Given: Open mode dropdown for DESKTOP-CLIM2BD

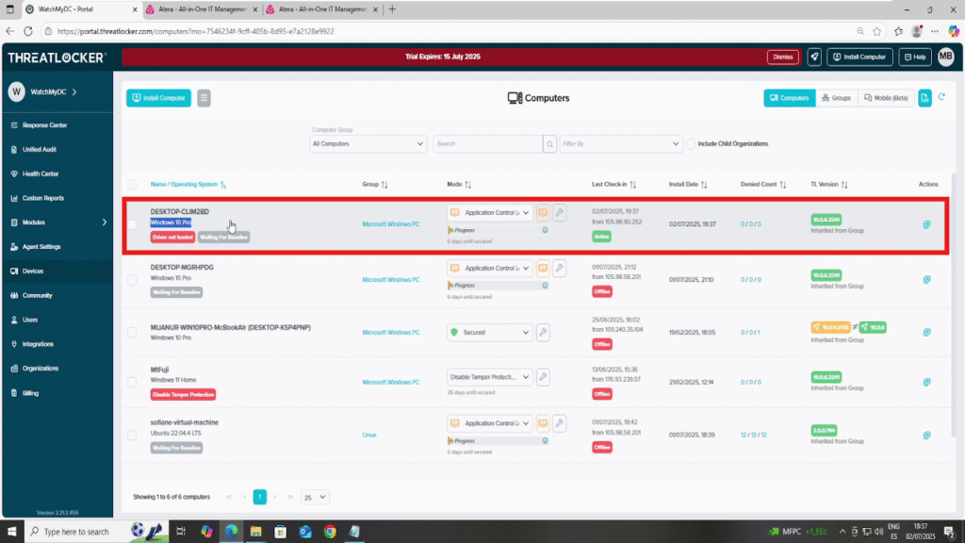Looking at the screenshot, I should click(x=490, y=212).
